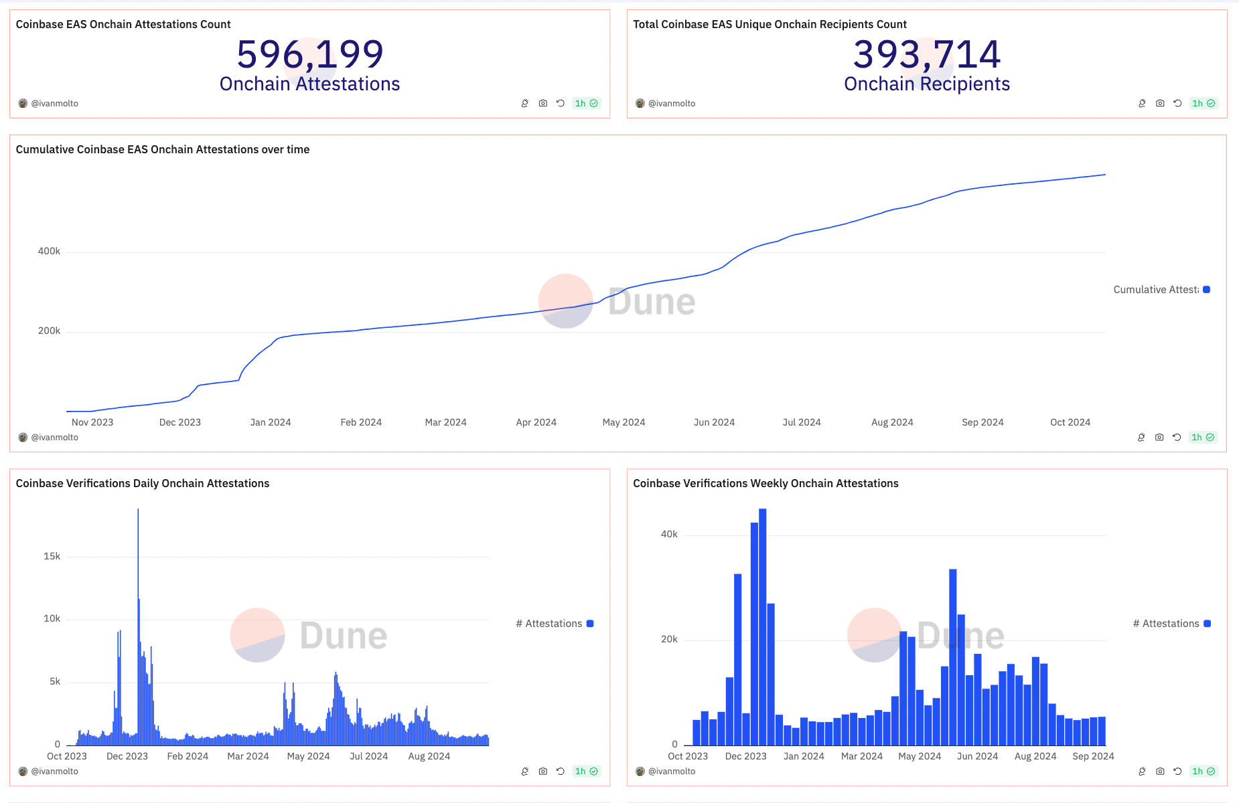The image size is (1239, 803).
Task: Open 'Coinbase Verifications Daily Onchain Attestations' title
Action: [x=143, y=483]
